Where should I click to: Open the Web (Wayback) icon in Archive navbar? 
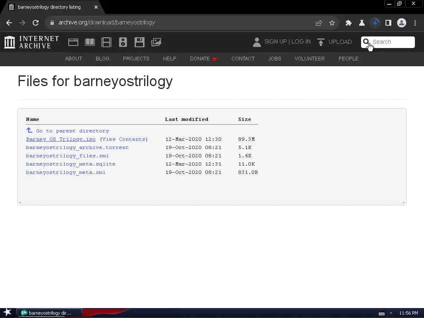73,42
